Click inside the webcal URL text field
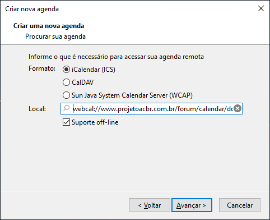270x220 pixels. [152, 108]
